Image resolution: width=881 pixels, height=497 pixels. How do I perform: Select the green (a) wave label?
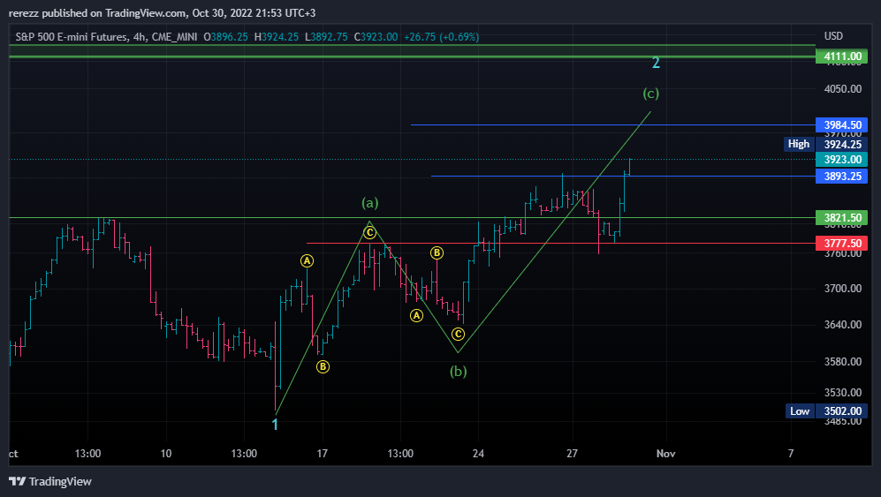click(x=369, y=203)
